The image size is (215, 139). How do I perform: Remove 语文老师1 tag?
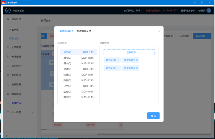(x=118, y=60)
